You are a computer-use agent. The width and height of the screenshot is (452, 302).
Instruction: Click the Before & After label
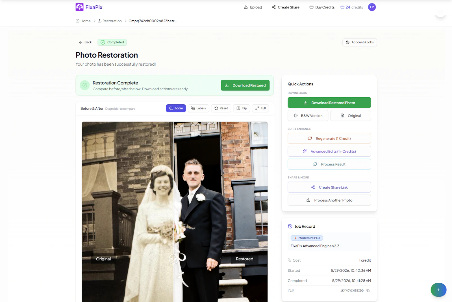pyautogui.click(x=92, y=109)
